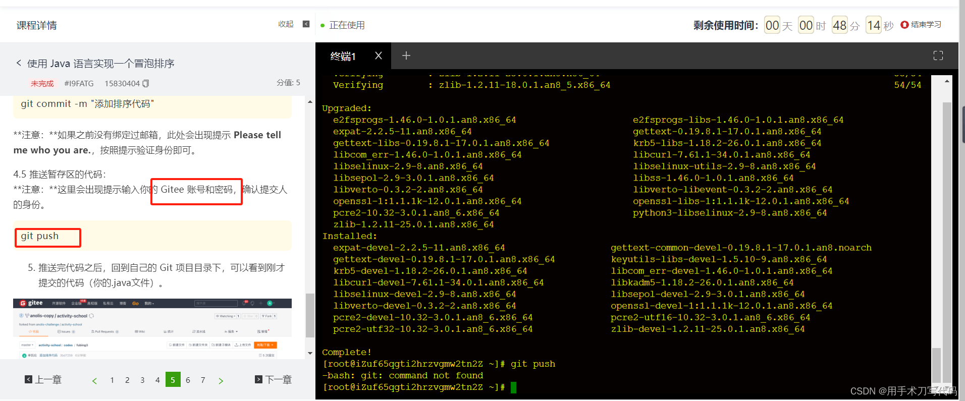Click 结束学习 to end the session

click(921, 24)
